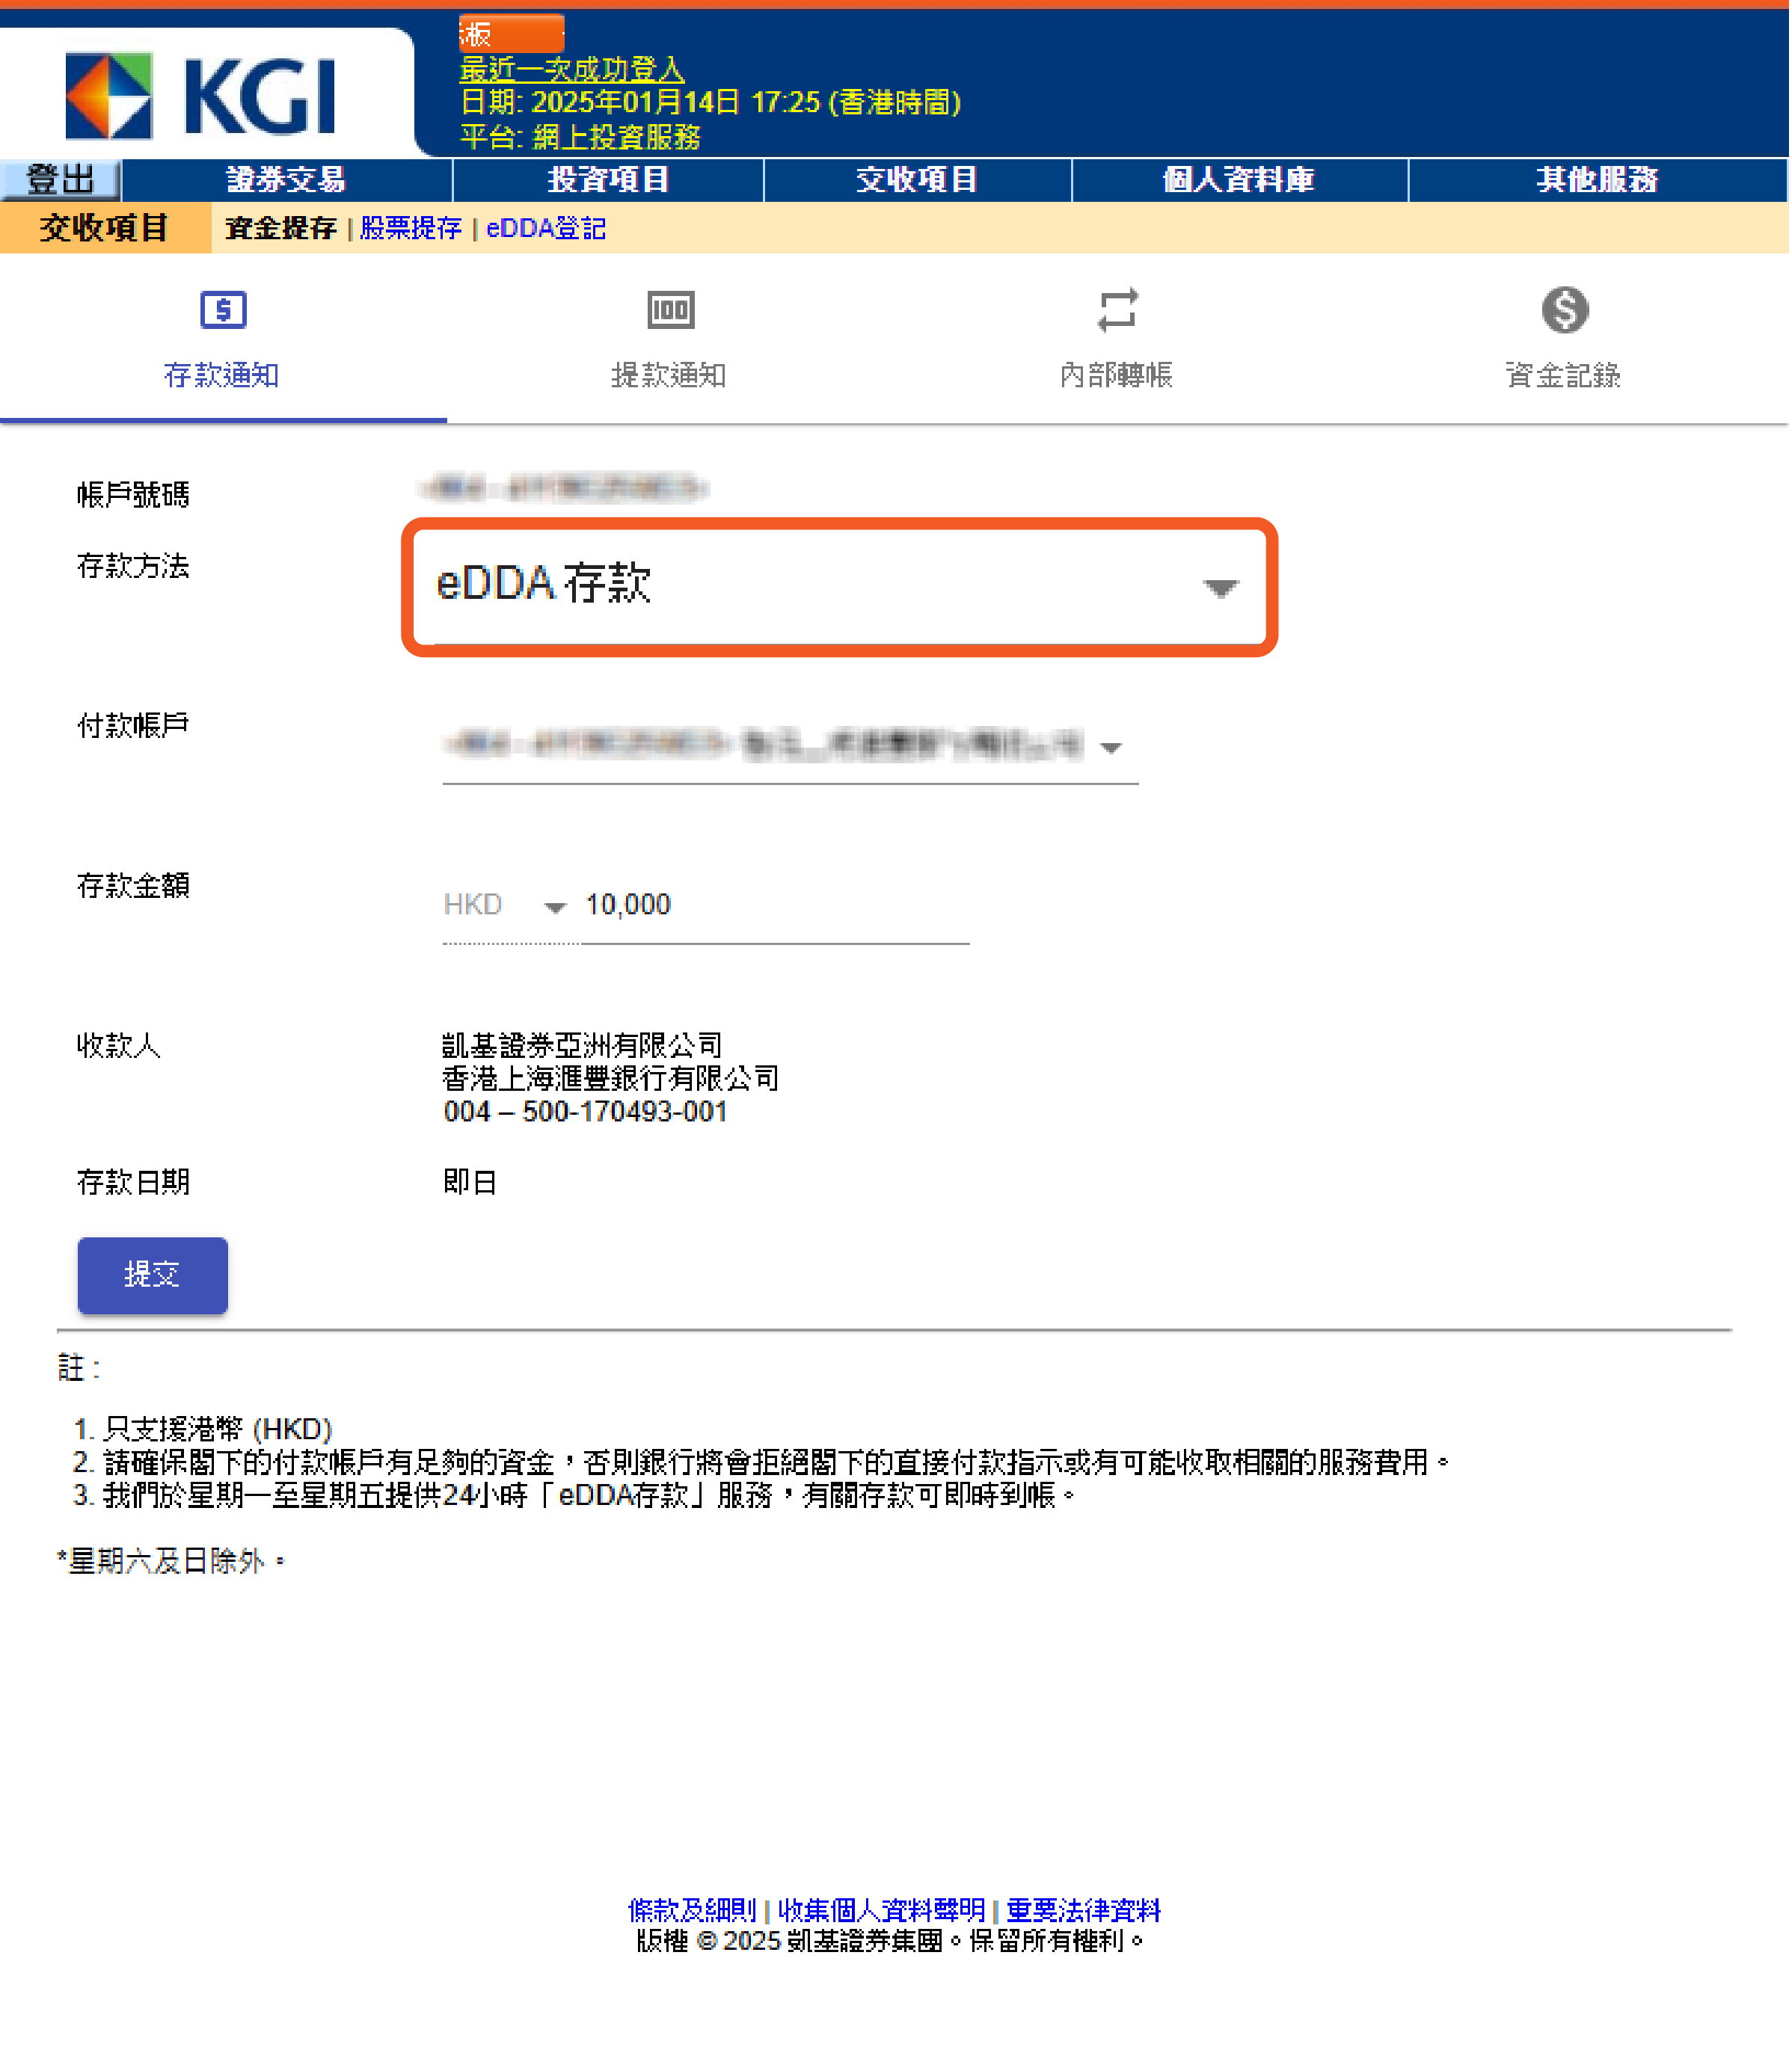Click the 股票提存 submenu link

tap(412, 229)
